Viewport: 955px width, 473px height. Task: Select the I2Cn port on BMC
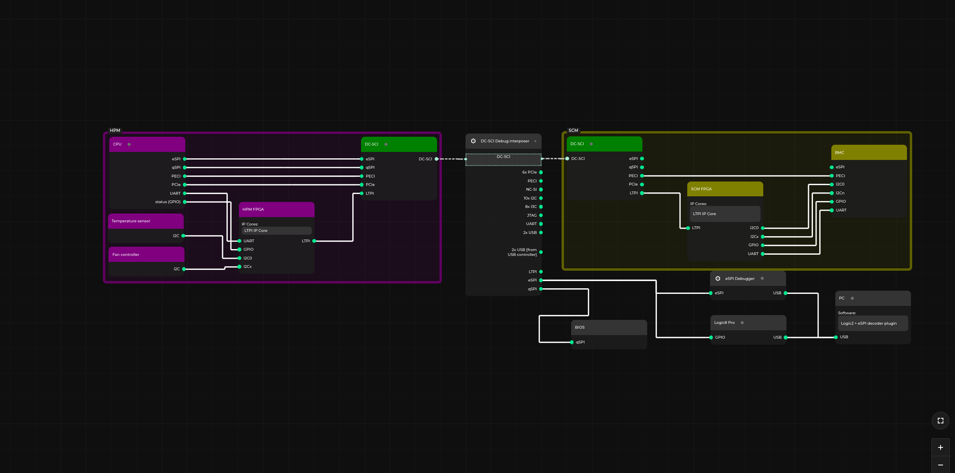(832, 193)
